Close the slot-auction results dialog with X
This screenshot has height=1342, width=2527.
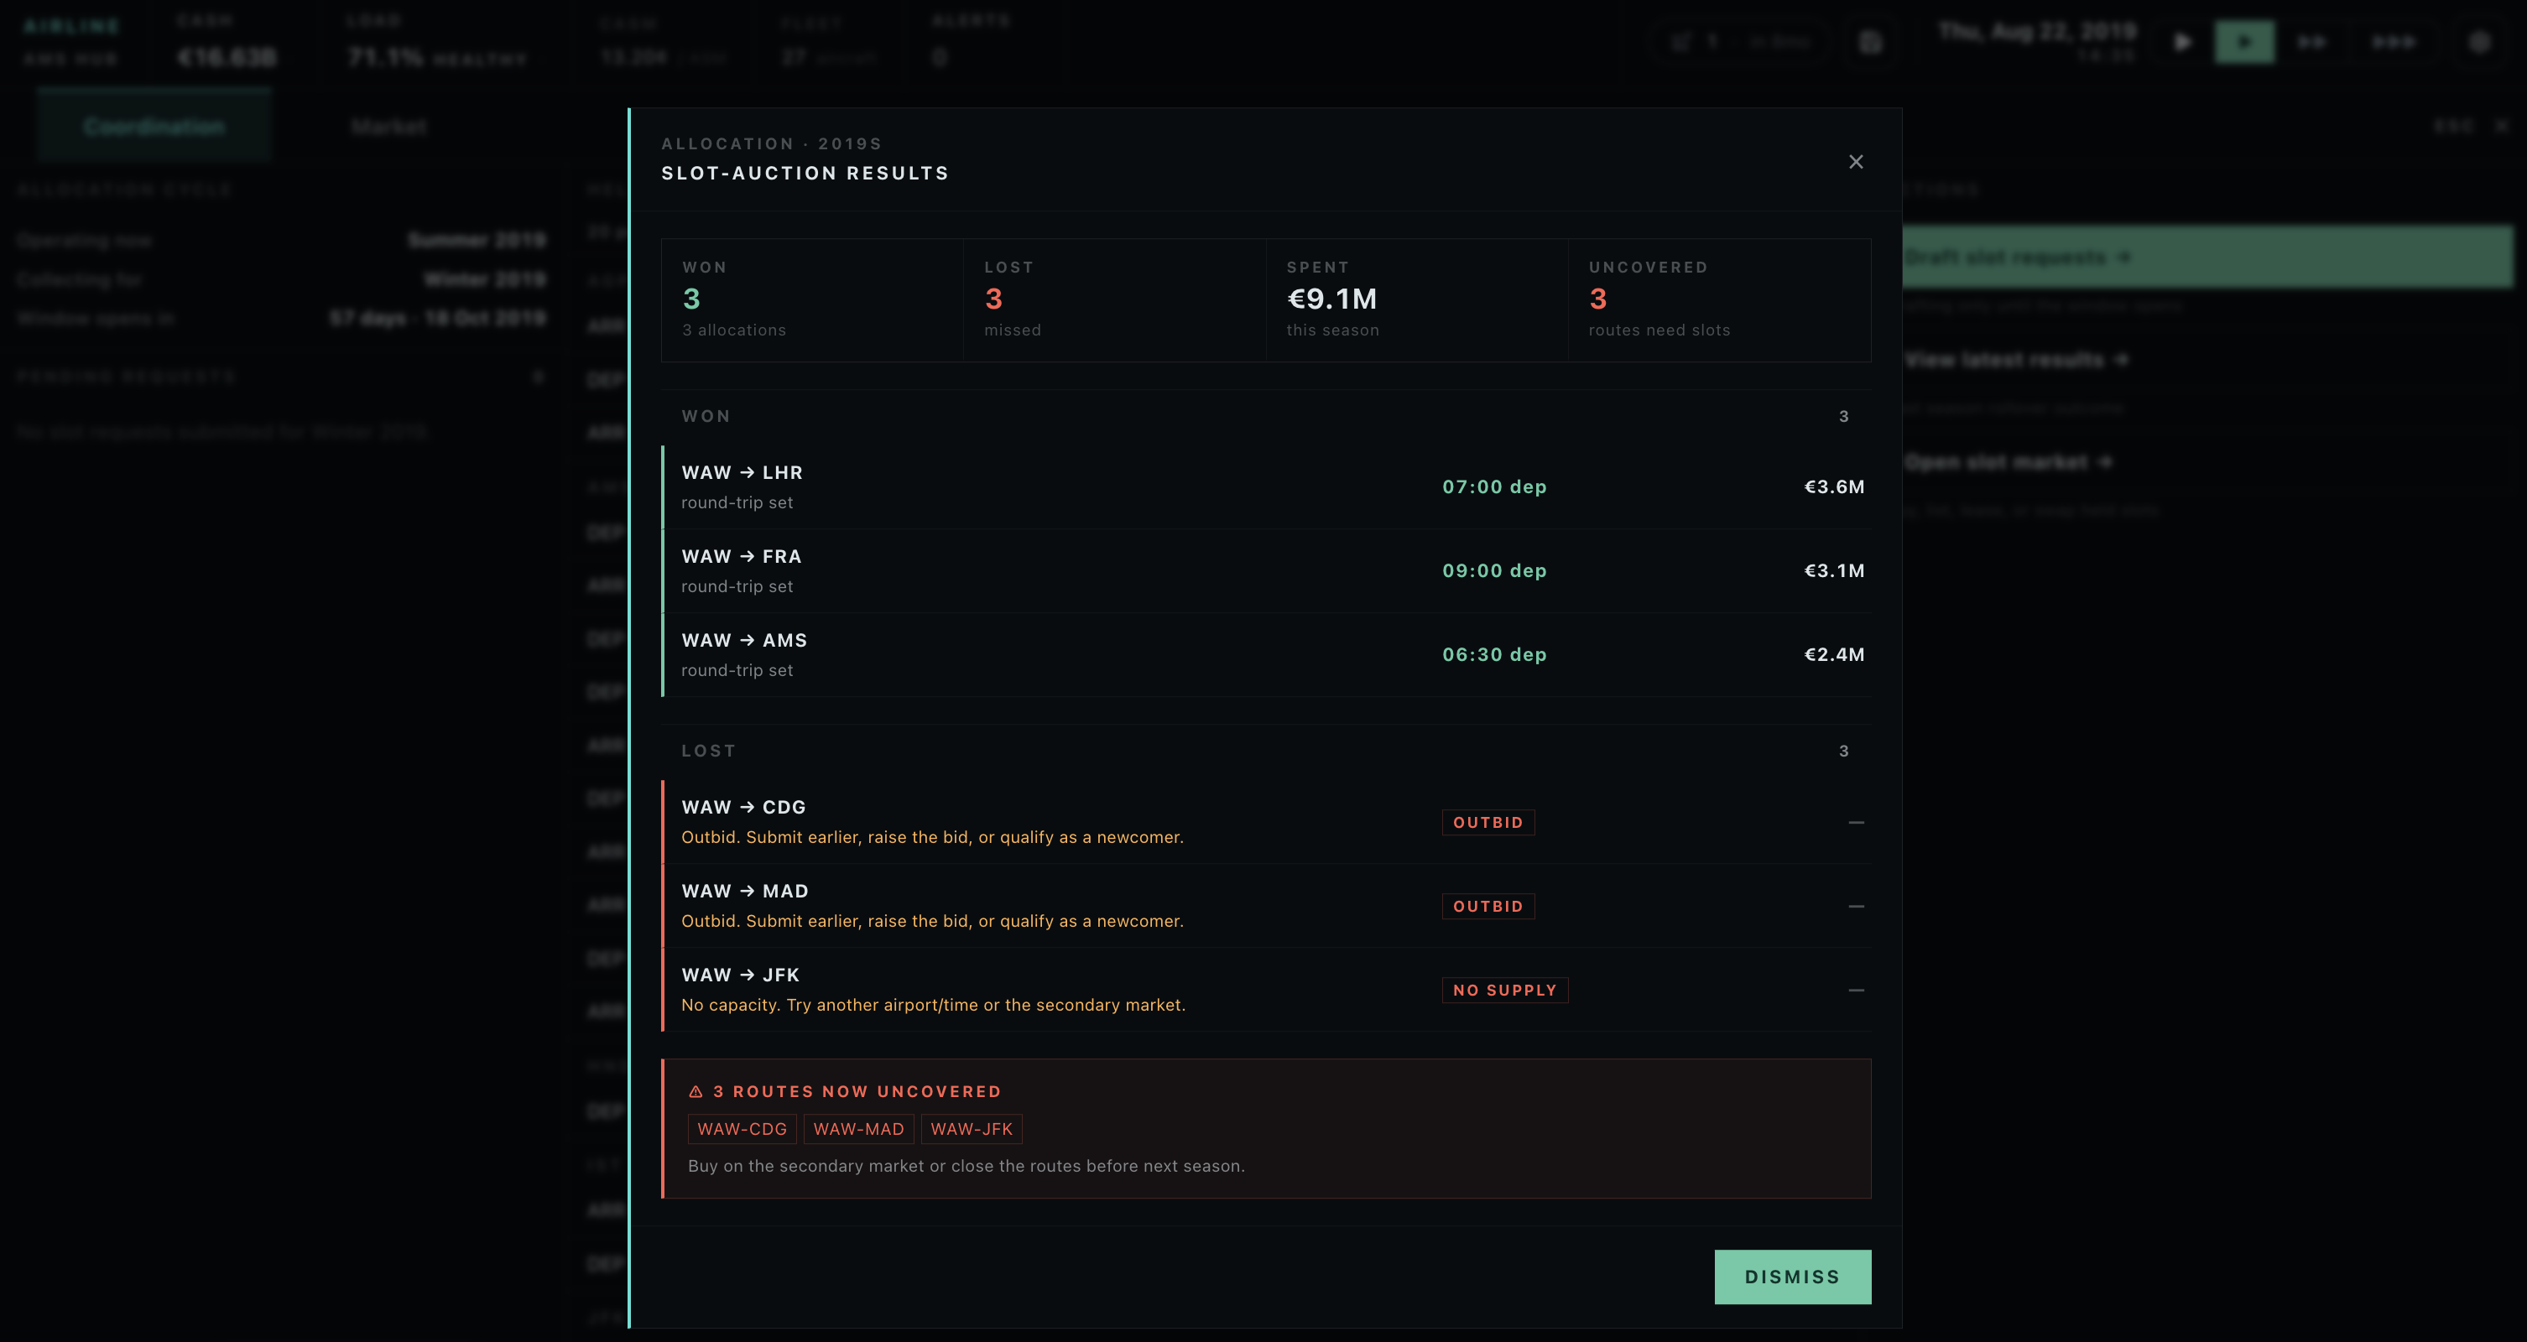click(x=1855, y=162)
